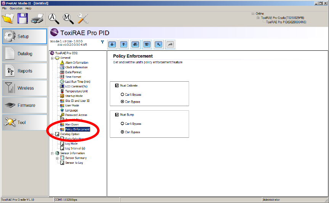Select Can Bypass under Must Calibrate

(122, 101)
